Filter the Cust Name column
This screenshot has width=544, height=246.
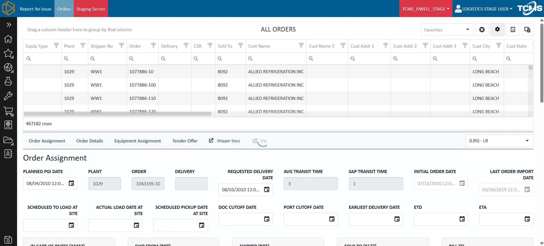pyautogui.click(x=301, y=45)
